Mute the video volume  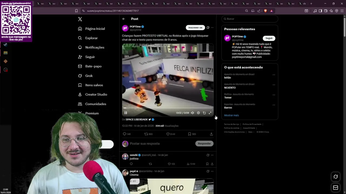pos(192,113)
